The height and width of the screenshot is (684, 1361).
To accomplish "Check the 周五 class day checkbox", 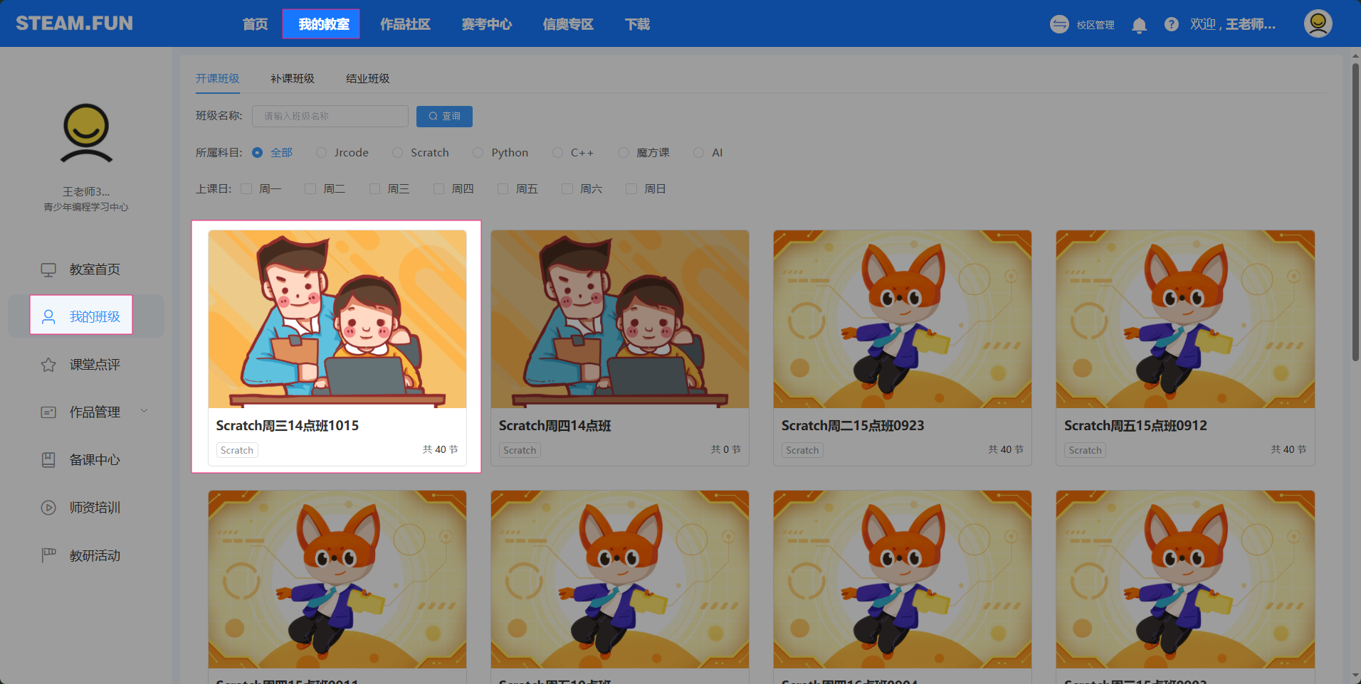I will (503, 189).
